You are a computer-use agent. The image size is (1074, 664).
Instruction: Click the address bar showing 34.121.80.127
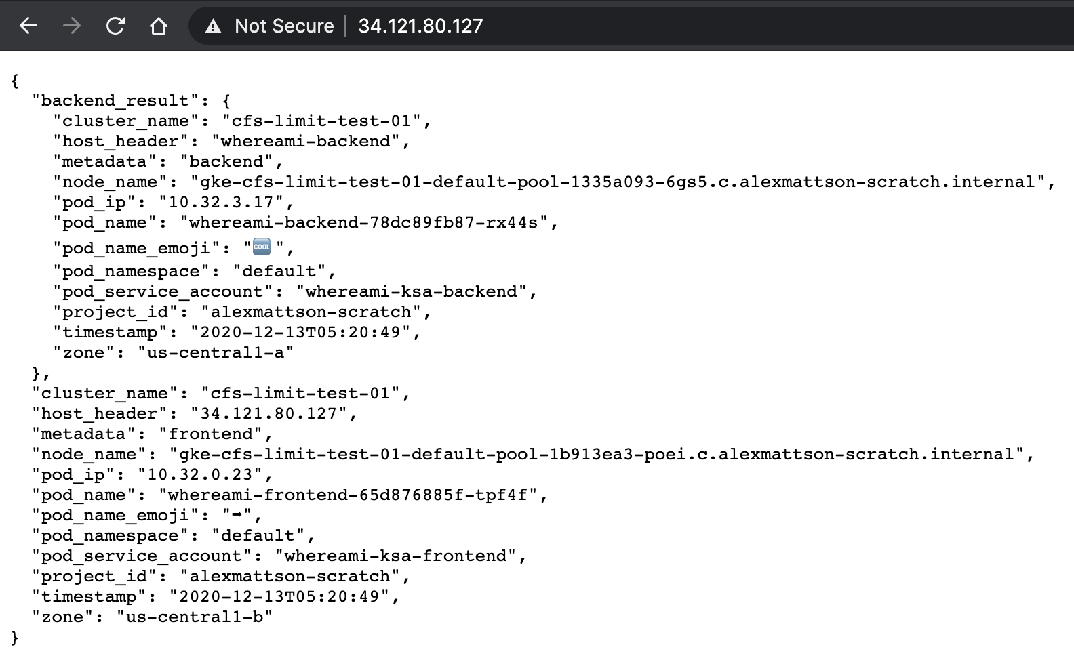point(631,26)
